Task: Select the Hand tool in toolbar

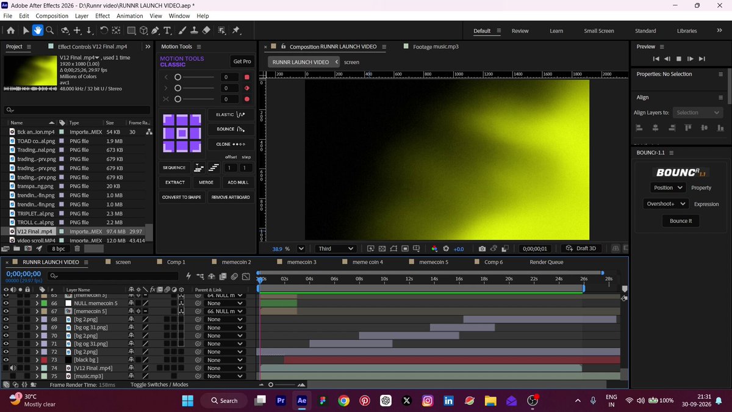Action: pyautogui.click(x=37, y=30)
